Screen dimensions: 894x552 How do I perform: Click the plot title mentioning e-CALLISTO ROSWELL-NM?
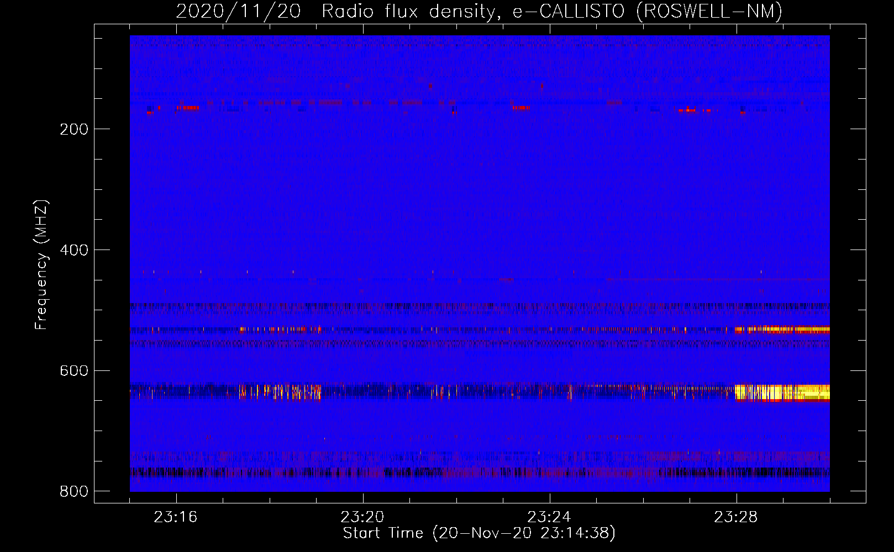pyautogui.click(x=479, y=11)
